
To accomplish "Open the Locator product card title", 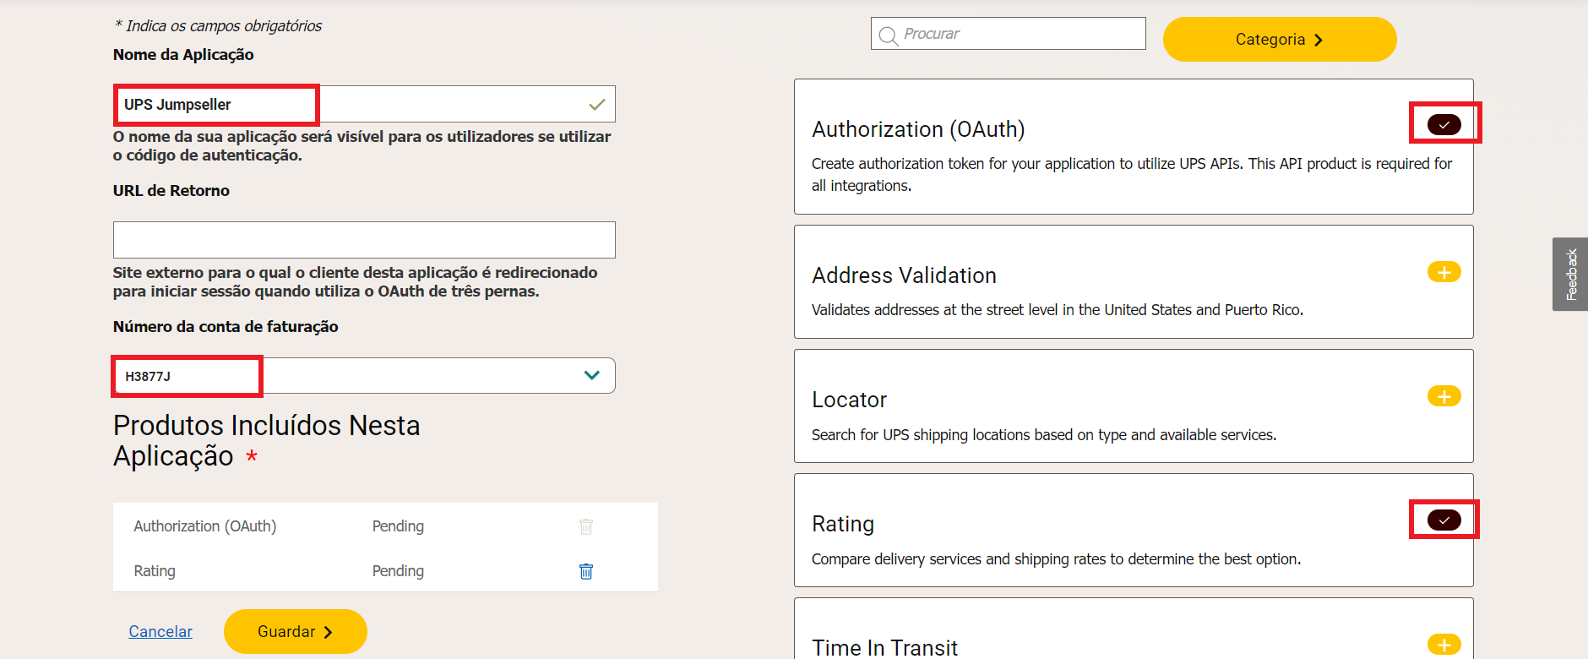I will click(x=849, y=400).
